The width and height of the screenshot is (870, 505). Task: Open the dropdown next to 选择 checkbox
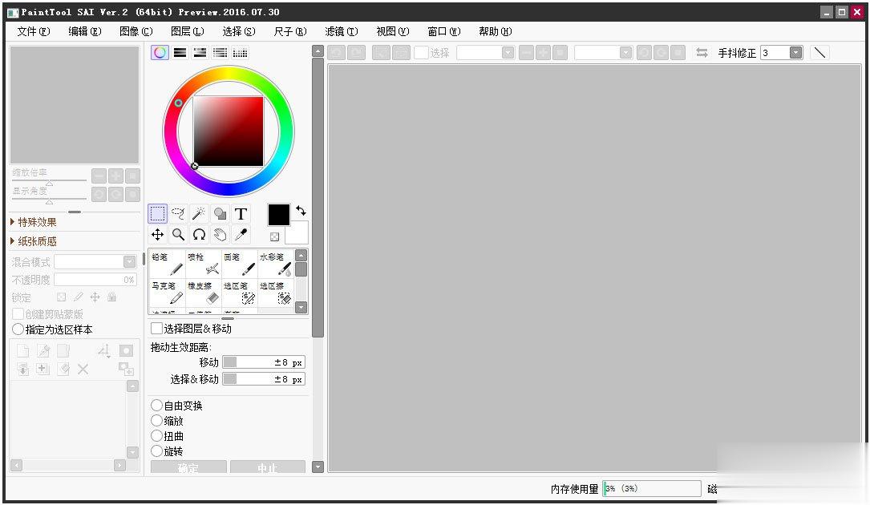(x=508, y=53)
